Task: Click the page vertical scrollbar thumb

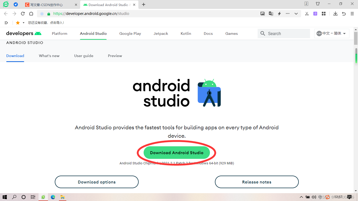Action: tap(356, 38)
